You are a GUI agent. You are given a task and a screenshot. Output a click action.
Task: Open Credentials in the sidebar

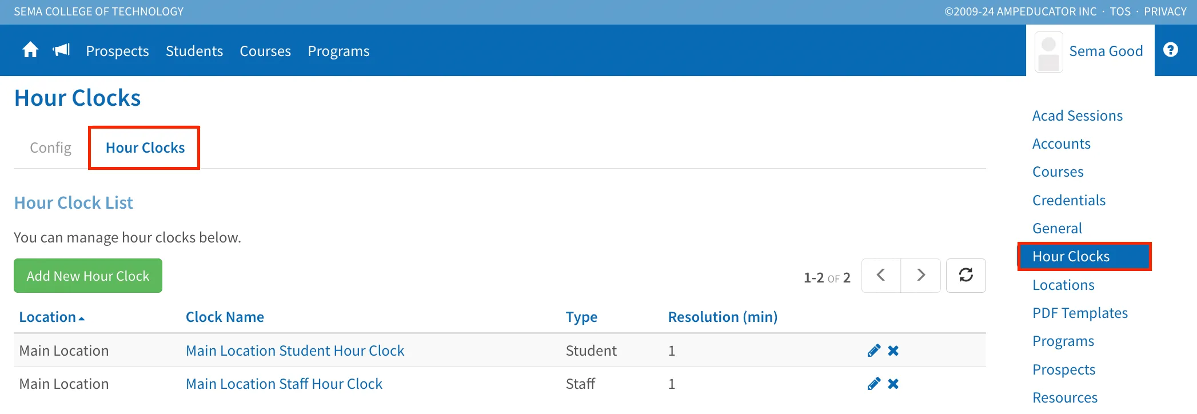click(x=1069, y=200)
